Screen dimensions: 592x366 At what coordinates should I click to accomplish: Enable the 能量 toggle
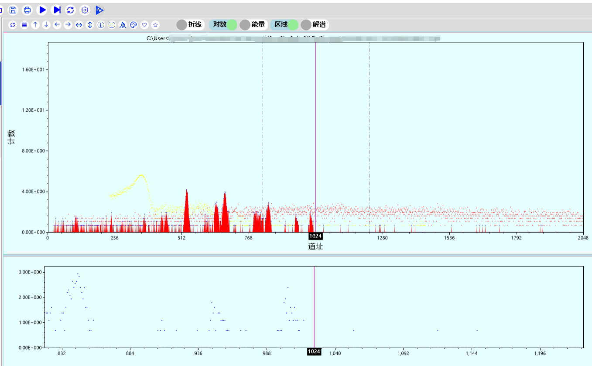253,25
